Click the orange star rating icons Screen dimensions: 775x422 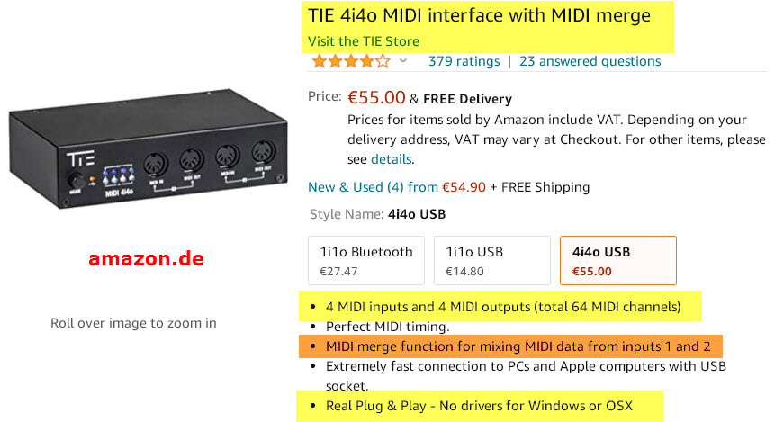coord(349,61)
